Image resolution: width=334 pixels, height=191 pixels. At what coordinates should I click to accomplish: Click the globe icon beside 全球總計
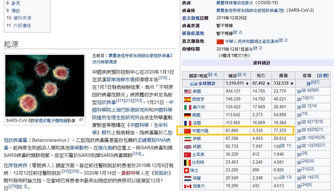tap(194, 84)
